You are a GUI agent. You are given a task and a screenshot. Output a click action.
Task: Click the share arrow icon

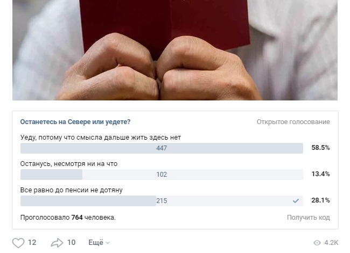click(57, 243)
